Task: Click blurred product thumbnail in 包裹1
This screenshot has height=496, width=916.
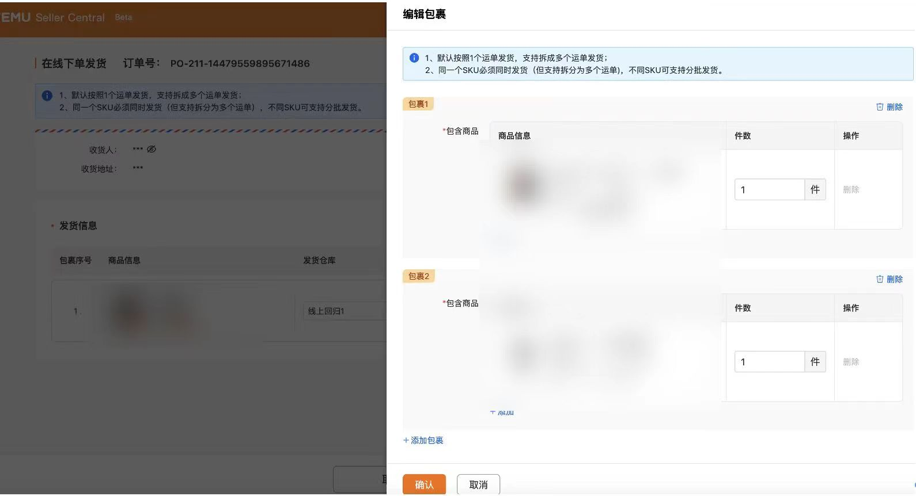Action: (x=523, y=185)
